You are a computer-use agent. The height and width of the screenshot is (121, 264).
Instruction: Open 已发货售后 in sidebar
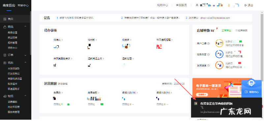click(14, 74)
